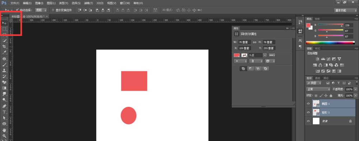Image resolution: width=359 pixels, height=141 pixels.
Task: Click the Levels histogram adjustment icon
Action: click(x=323, y=59)
